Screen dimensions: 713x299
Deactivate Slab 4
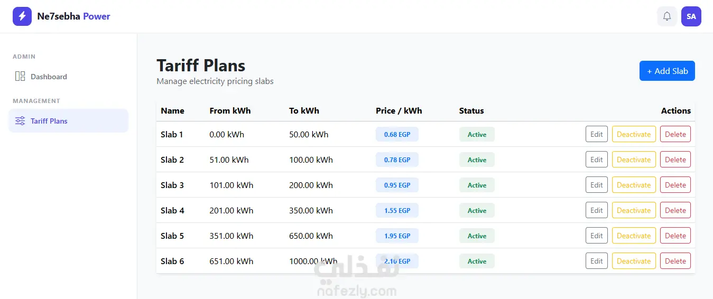[634, 210]
